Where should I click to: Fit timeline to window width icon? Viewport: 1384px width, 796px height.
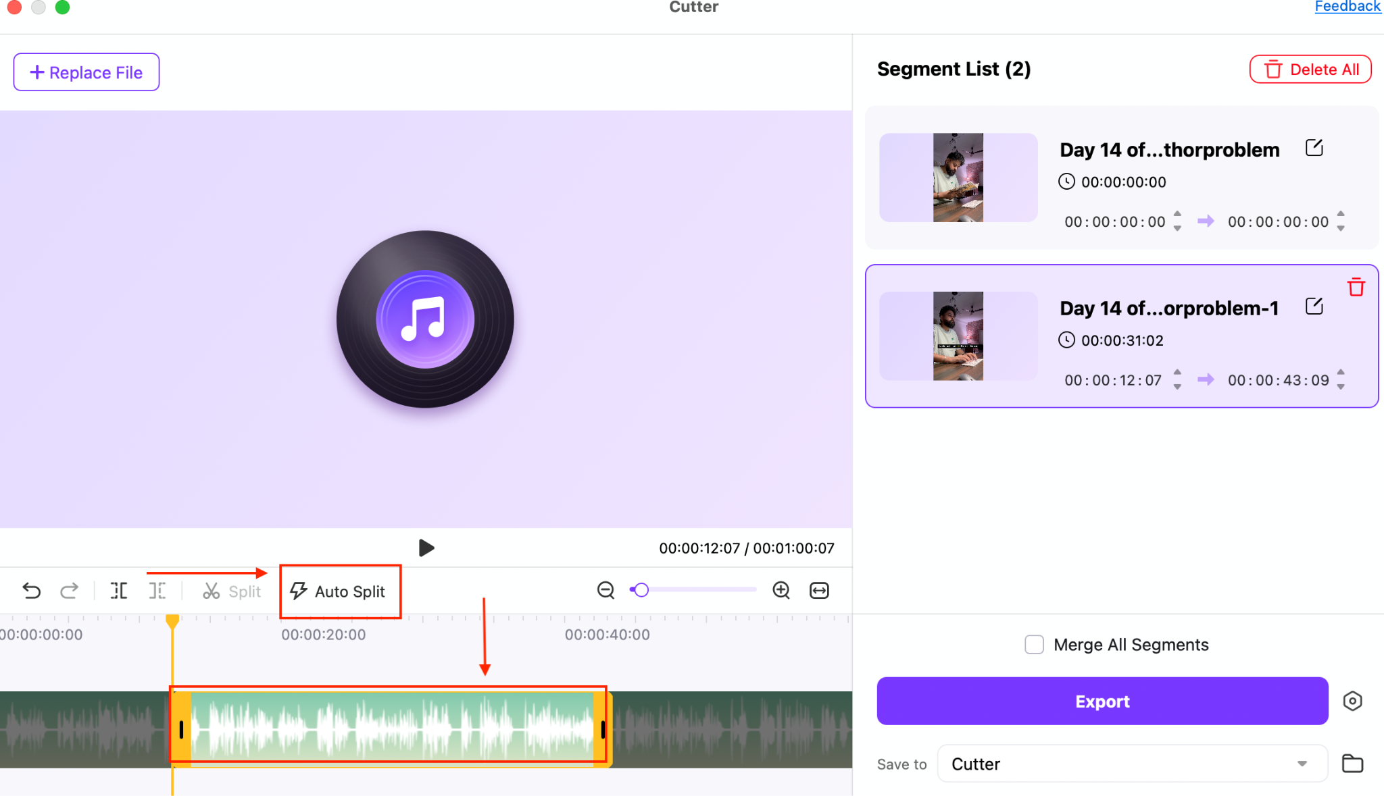pos(819,590)
